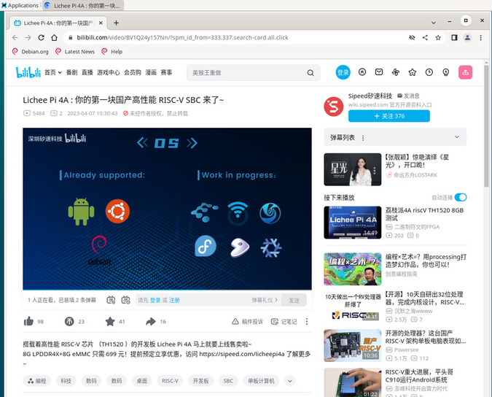
Task: Click the pink upload button
Action: point(465,72)
